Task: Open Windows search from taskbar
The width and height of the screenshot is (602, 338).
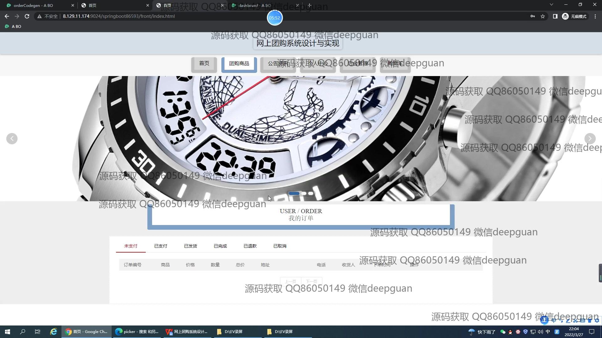Action: pos(23,332)
